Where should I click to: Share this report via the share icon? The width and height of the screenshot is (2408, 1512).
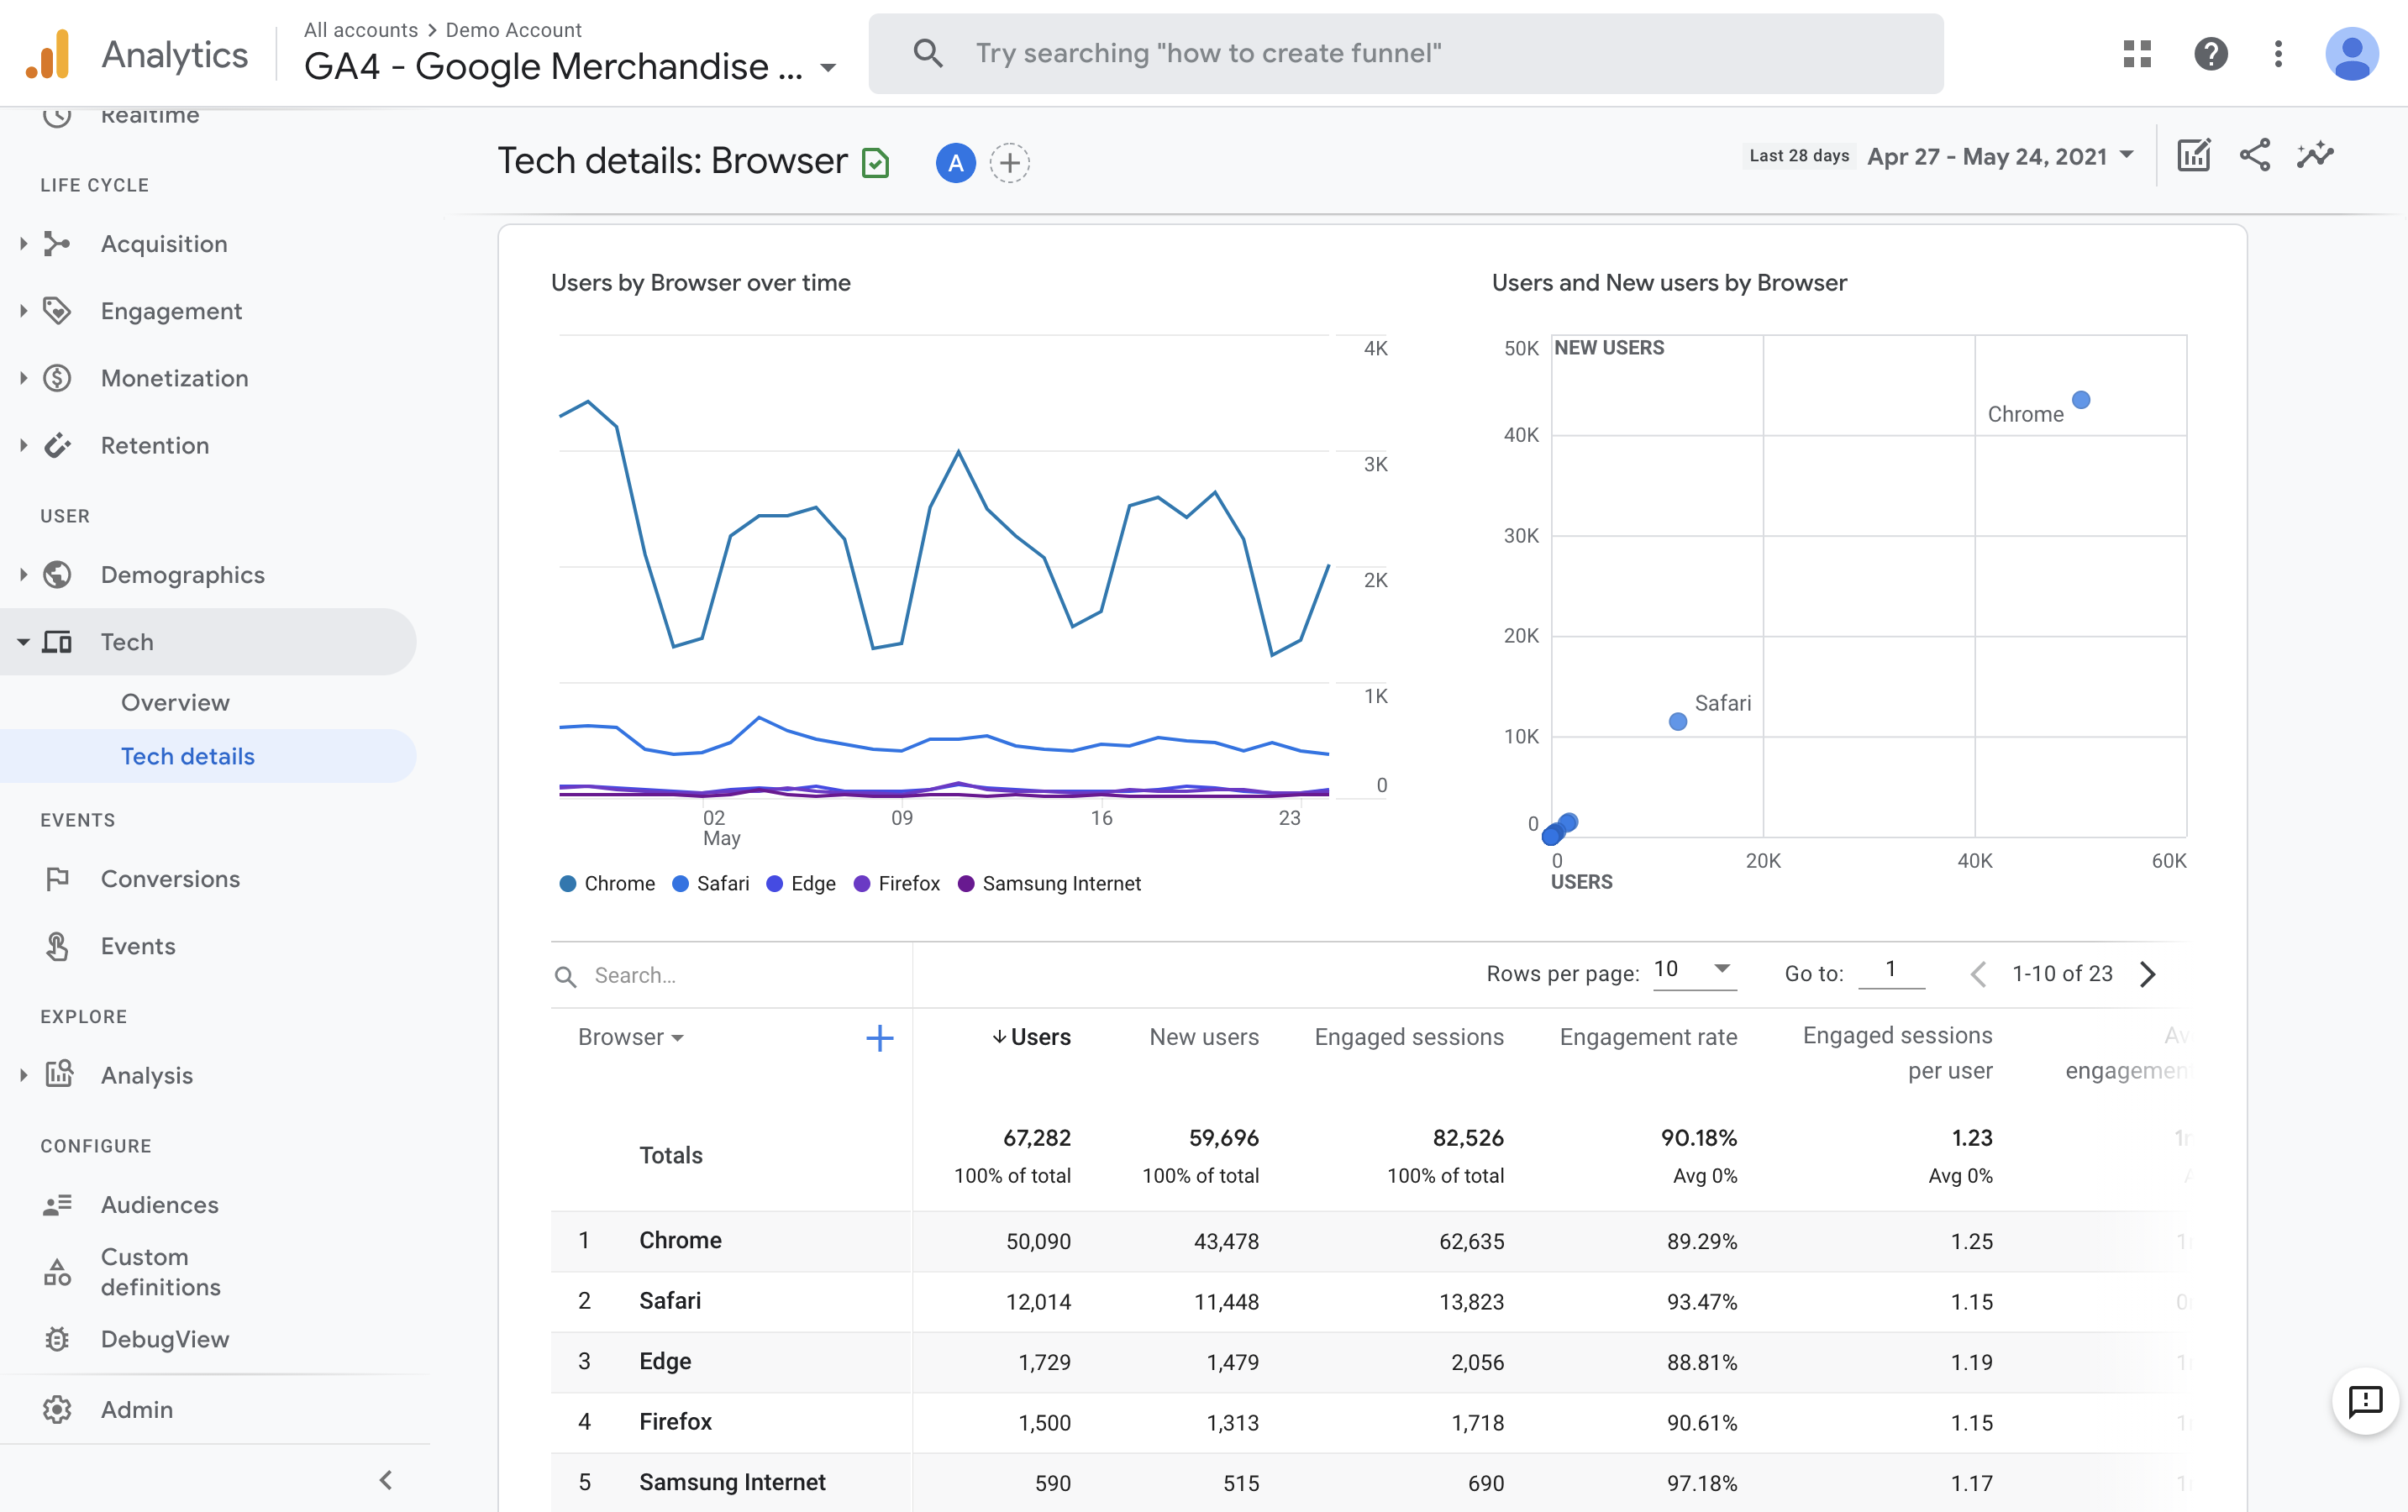2255,155
